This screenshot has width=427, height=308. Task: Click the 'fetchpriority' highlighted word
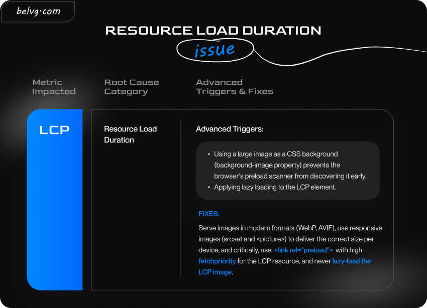[x=217, y=261]
